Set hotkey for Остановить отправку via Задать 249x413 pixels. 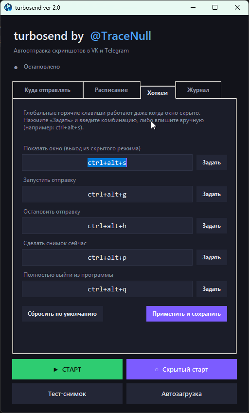coord(212,226)
